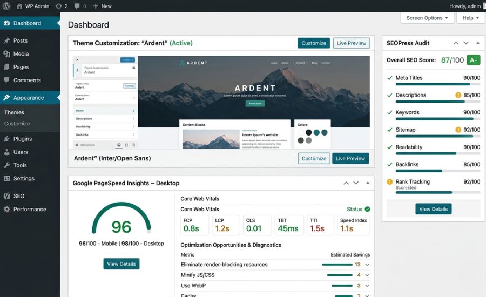Open the Tools wrench icon
The height and width of the screenshot is (297, 486).
pyautogui.click(x=7, y=165)
